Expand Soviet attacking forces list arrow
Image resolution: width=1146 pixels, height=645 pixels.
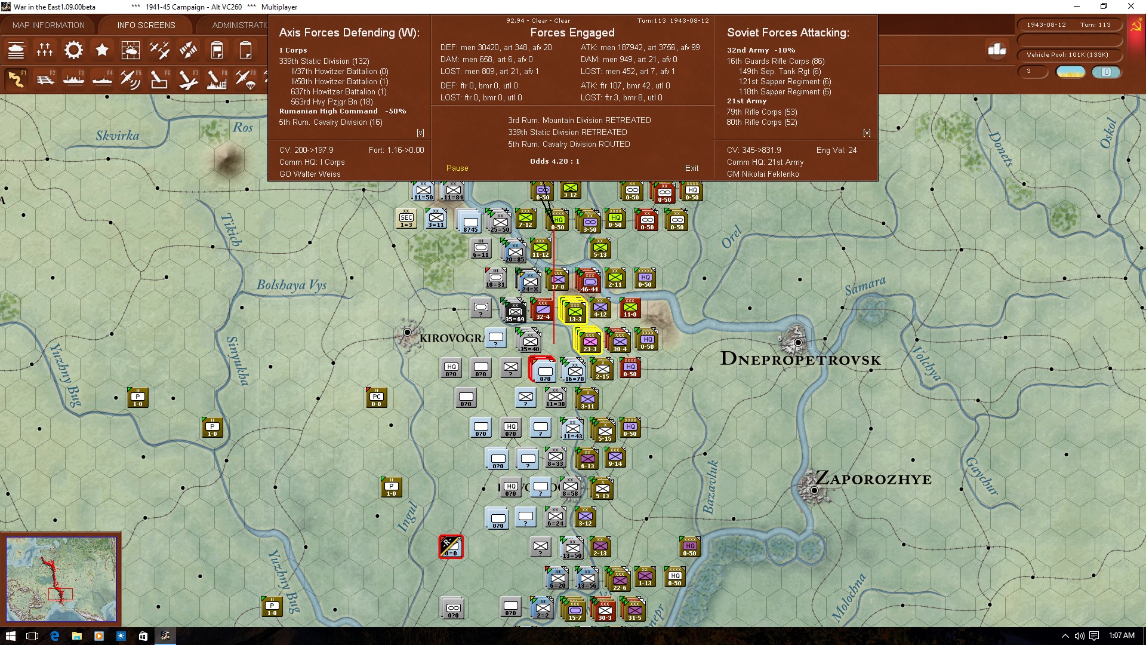(x=867, y=133)
